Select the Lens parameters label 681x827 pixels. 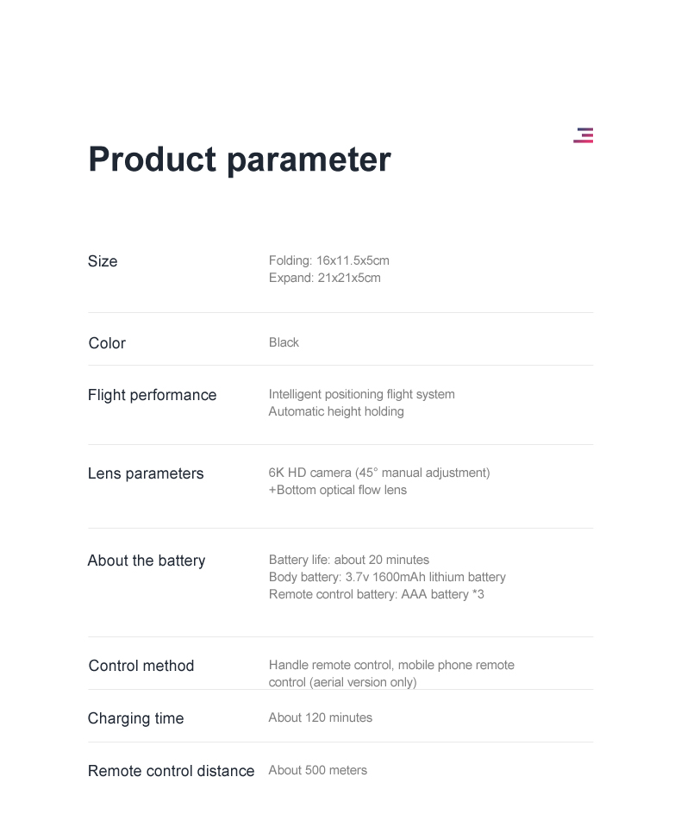(146, 473)
